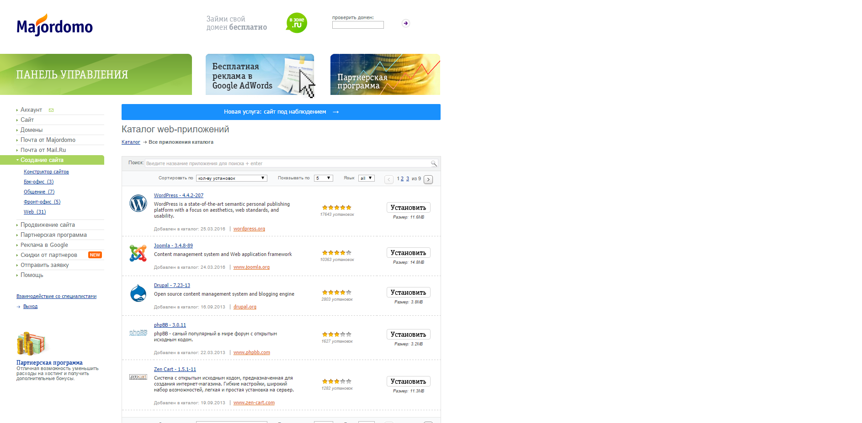Image resolution: width=862 pixels, height=423 pixels.
Task: Expand the 'Аккаунт' menu section
Action: click(31, 110)
